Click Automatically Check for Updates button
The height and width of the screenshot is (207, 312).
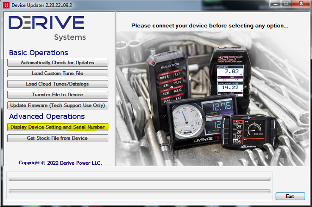pyautogui.click(x=58, y=63)
